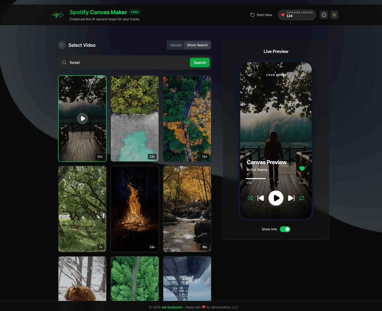382x311 pixels.
Task: Click the repeat icon in the preview
Action: click(302, 198)
